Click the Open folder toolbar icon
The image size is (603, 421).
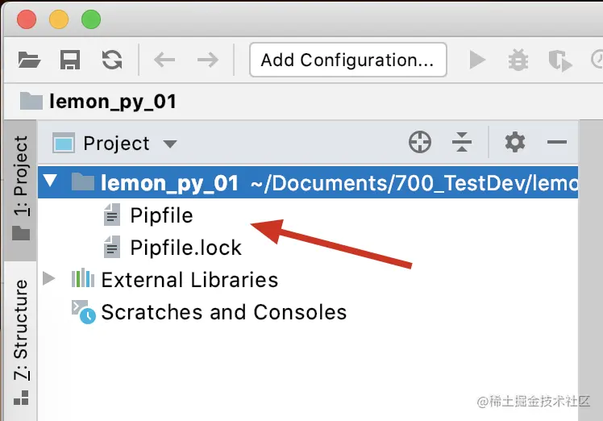[29, 60]
